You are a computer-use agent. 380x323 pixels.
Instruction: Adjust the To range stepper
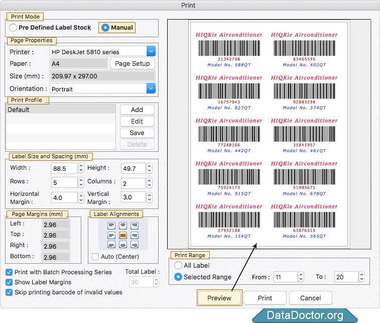361,277
